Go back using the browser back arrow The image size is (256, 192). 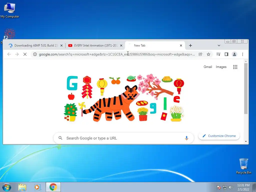tap(9, 54)
